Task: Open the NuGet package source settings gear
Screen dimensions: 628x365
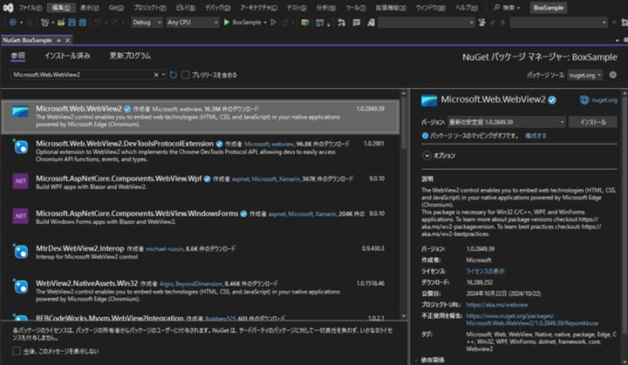Action: 613,75
